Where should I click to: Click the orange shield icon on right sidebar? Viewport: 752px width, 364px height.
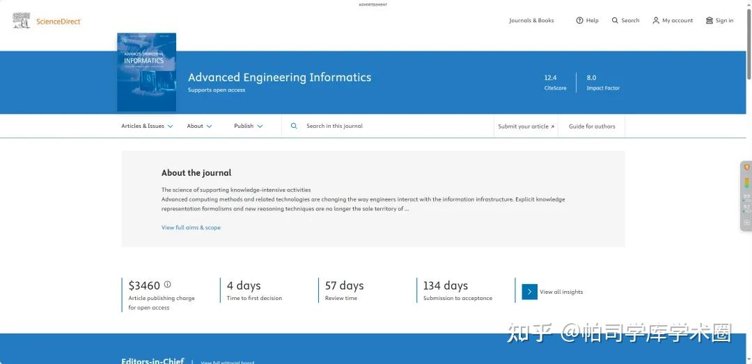[746, 167]
